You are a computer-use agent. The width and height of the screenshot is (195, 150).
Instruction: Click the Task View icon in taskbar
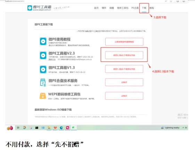coord(18,128)
